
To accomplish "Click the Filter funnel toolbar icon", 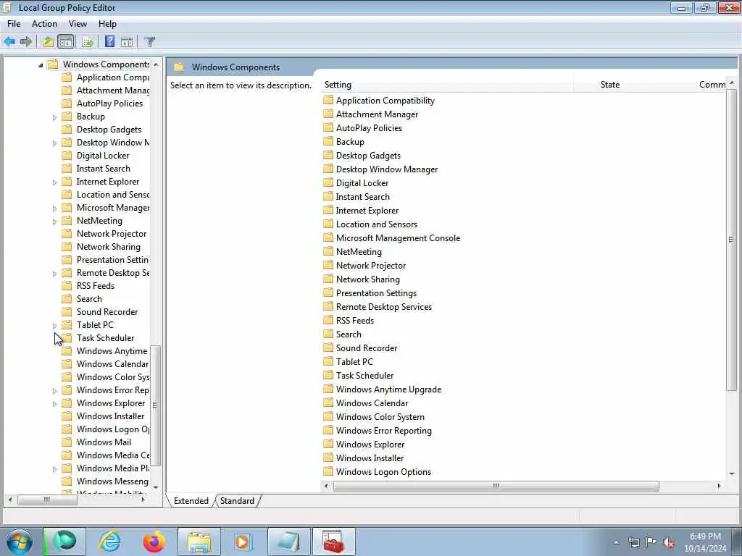I will [x=149, y=41].
